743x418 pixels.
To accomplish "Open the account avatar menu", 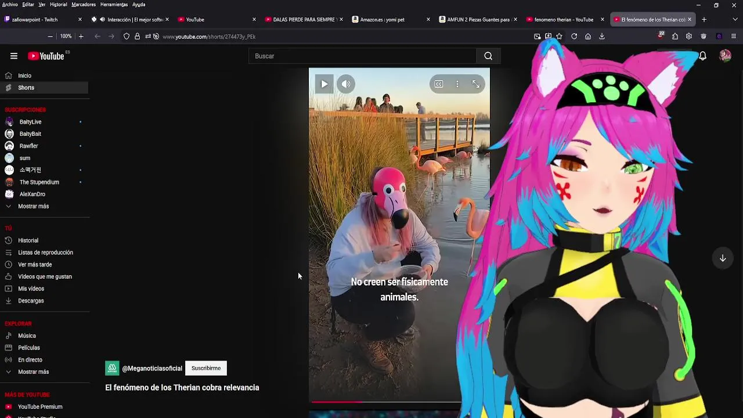I will [x=725, y=56].
